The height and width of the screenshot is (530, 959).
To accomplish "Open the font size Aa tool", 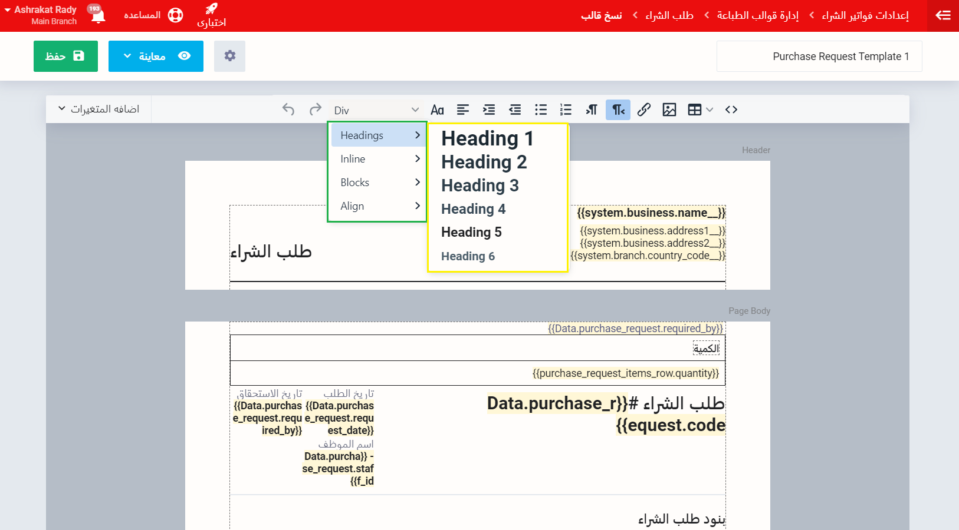I will [x=437, y=110].
